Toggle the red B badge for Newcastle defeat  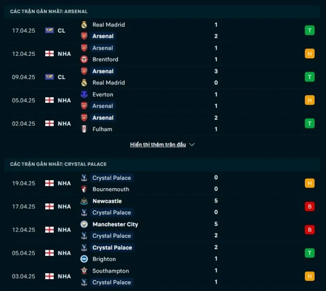click(310, 207)
